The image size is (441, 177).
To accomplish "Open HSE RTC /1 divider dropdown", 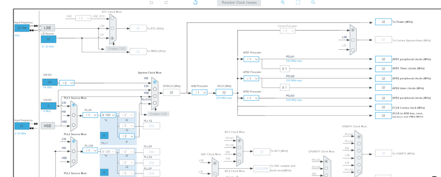I will point(83,18).
